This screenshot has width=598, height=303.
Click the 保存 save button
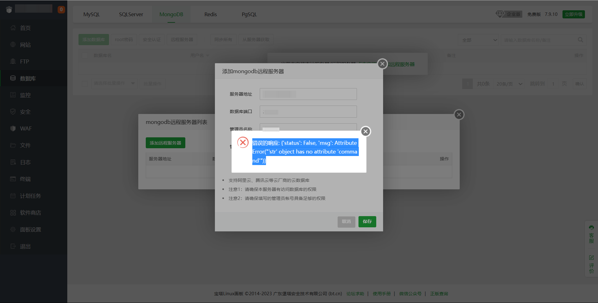pyautogui.click(x=367, y=221)
